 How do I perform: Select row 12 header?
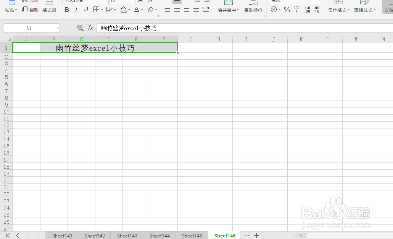pyautogui.click(x=6, y=125)
